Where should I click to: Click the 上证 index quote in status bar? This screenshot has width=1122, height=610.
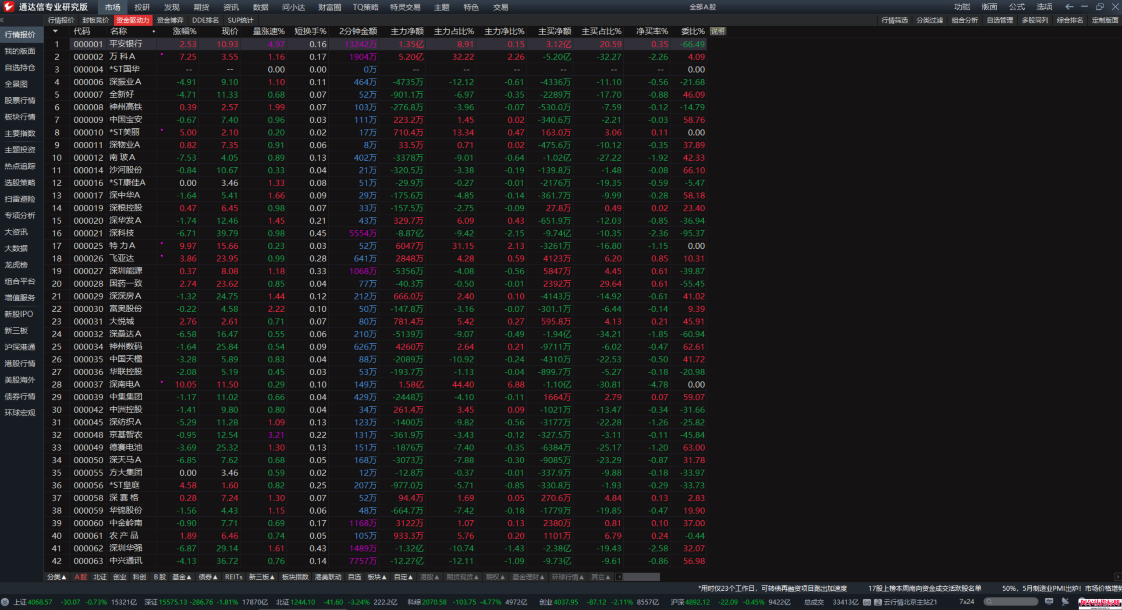(x=75, y=602)
